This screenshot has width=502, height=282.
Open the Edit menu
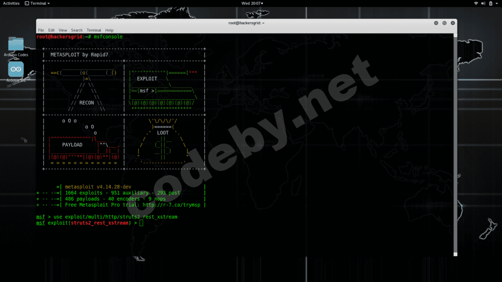click(51, 30)
